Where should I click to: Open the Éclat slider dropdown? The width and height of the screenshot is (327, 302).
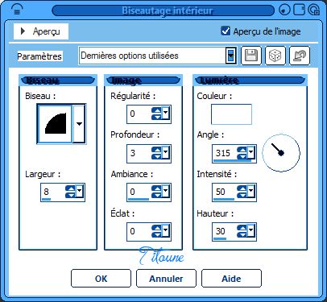(165, 230)
